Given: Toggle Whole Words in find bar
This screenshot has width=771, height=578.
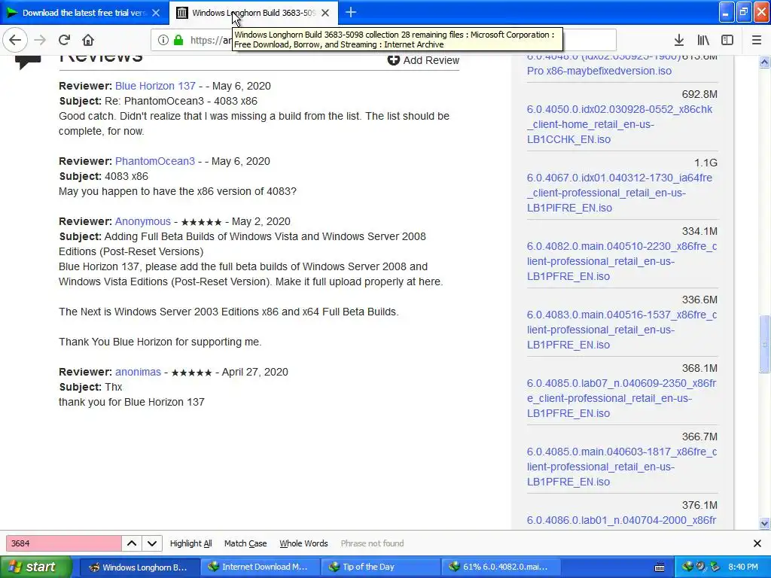Looking at the screenshot, I should [x=303, y=543].
